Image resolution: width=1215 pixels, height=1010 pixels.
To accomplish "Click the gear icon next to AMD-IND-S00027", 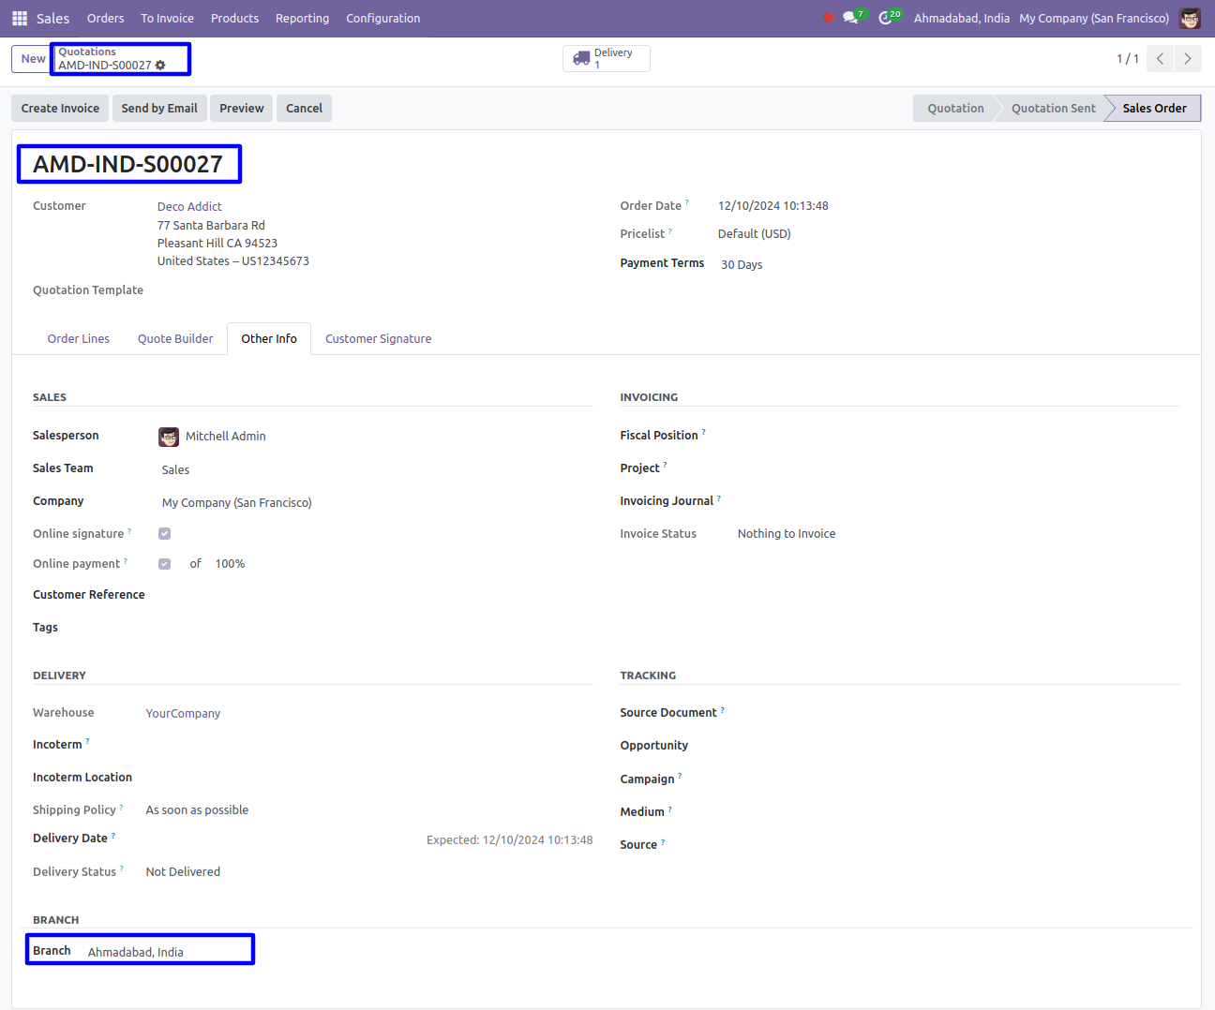I will point(160,66).
